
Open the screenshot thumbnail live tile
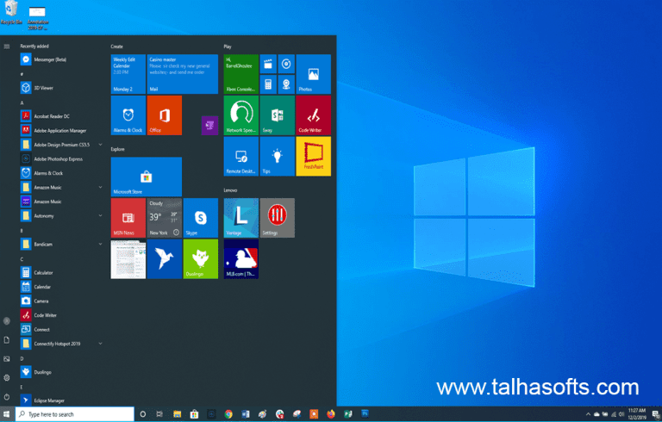click(128, 259)
